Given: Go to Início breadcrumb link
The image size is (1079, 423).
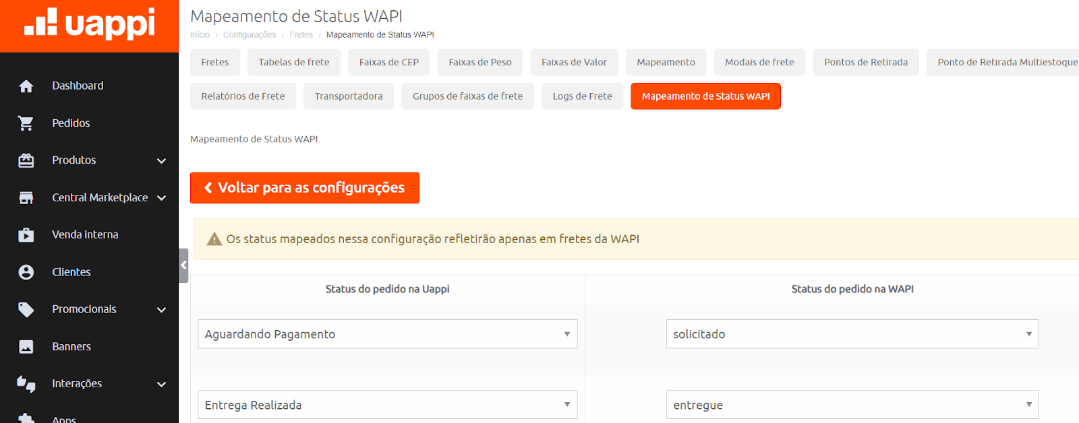Looking at the screenshot, I should [200, 34].
